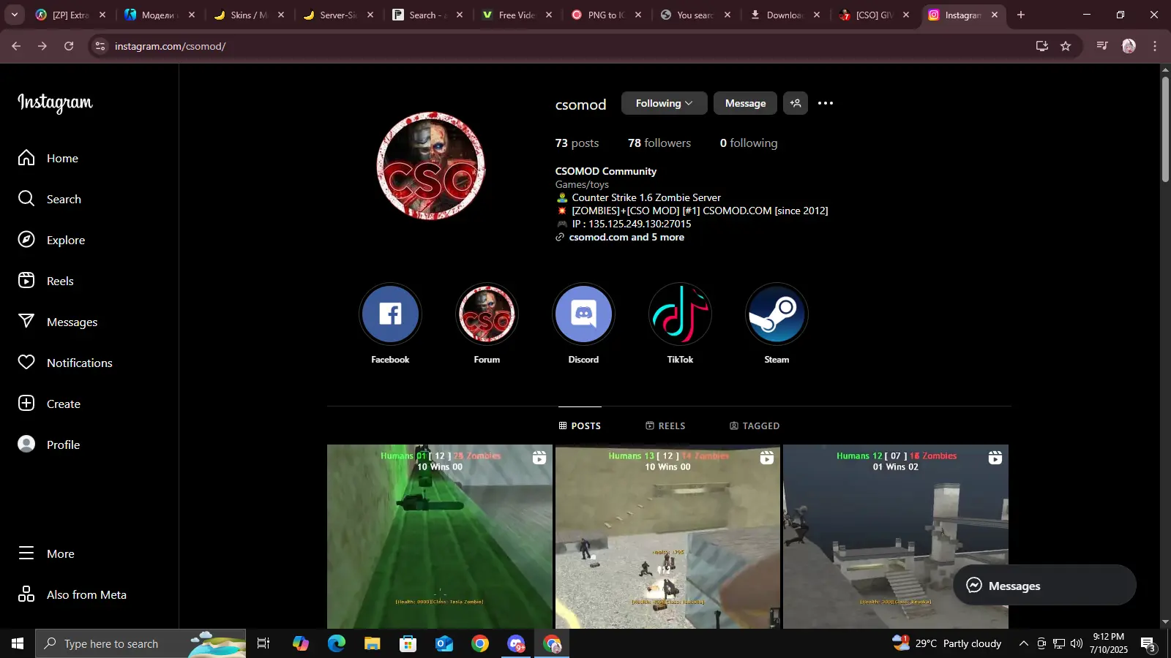Click the page vertical scrollbar
This screenshot has width=1171, height=658.
1165,128
